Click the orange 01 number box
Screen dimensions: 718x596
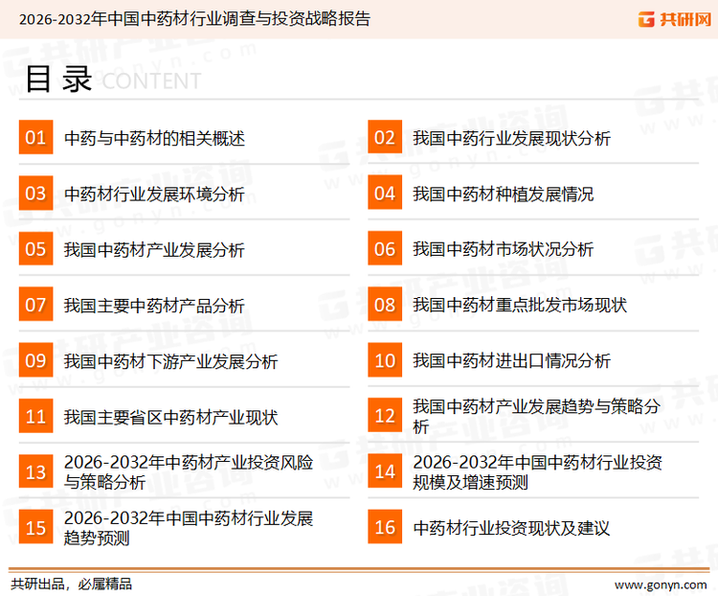click(x=35, y=137)
